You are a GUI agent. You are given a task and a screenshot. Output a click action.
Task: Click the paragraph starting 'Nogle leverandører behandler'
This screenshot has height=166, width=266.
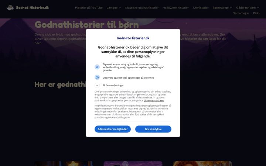(133, 111)
